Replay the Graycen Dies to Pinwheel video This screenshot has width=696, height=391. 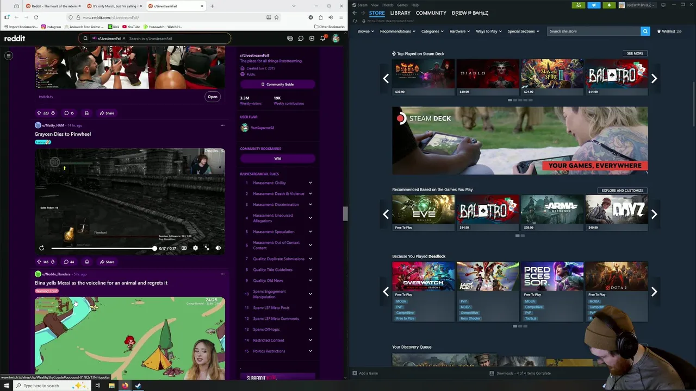pyautogui.click(x=41, y=248)
